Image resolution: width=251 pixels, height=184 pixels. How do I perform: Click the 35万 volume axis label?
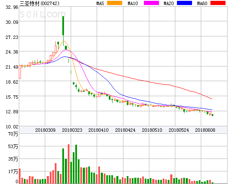pyautogui.click(x=13, y=159)
